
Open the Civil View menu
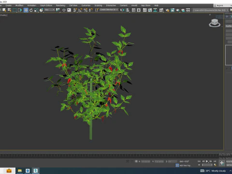(x=73, y=5)
